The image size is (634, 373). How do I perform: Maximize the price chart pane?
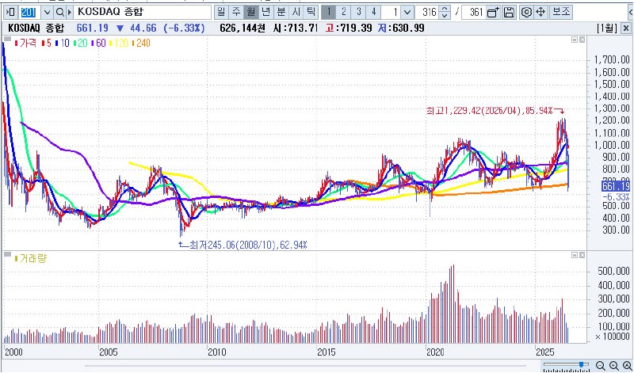point(575,40)
